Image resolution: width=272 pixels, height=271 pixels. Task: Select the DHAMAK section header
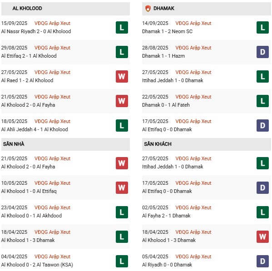pyautogui.click(x=207, y=9)
